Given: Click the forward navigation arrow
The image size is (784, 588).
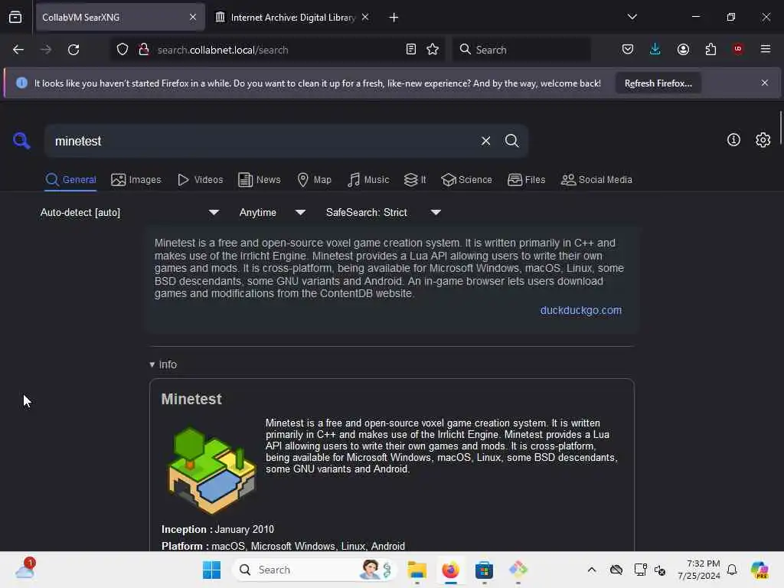Looking at the screenshot, I should click(x=45, y=50).
